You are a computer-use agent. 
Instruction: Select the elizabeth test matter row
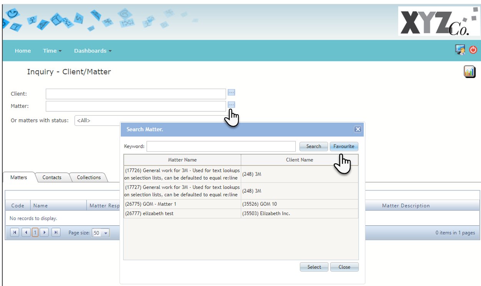pyautogui.click(x=241, y=213)
